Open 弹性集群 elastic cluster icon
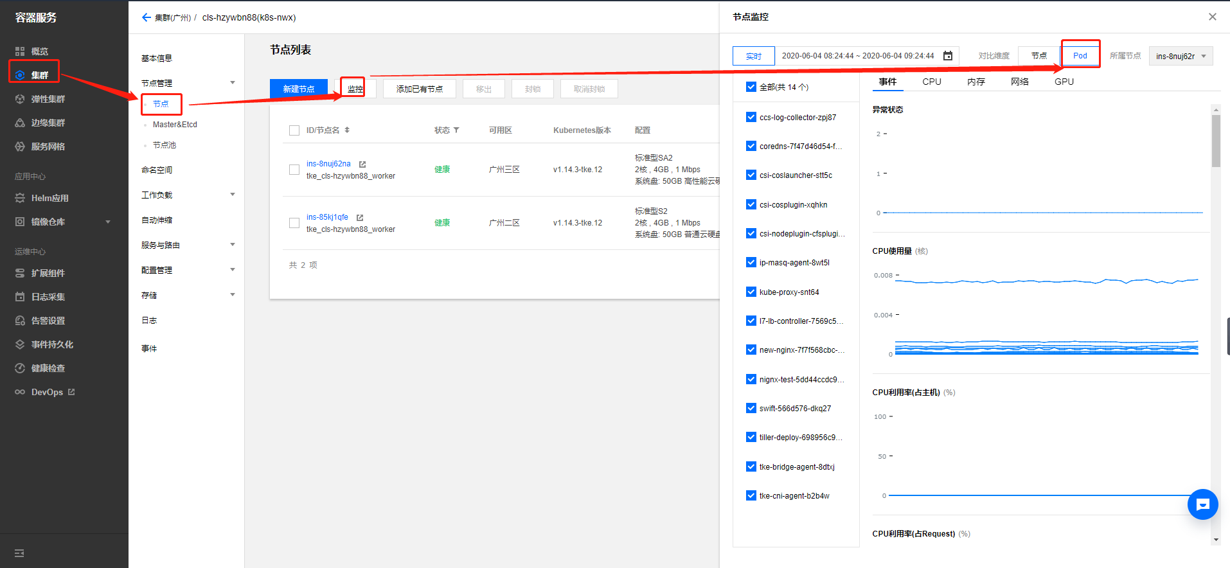The width and height of the screenshot is (1230, 568). (x=20, y=99)
